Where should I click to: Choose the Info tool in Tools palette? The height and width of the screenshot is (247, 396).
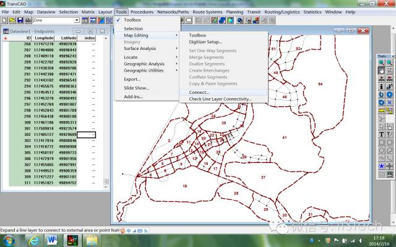(x=381, y=86)
